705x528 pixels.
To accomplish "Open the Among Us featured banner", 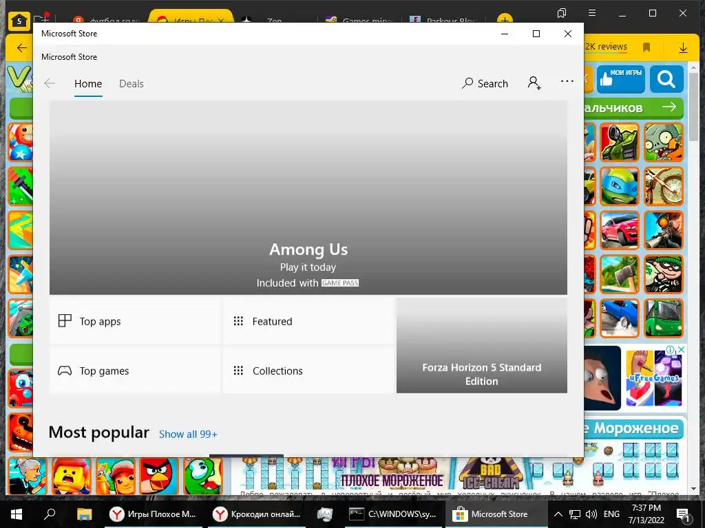I will coord(308,197).
